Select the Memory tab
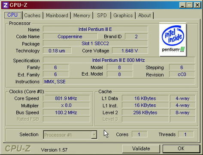Screen dimensions: 203x155 coord(82,15)
